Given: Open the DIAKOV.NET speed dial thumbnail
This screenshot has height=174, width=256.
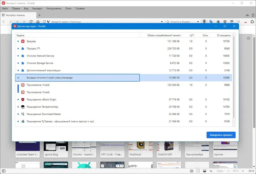Looking at the screenshot, I should 169,150.
